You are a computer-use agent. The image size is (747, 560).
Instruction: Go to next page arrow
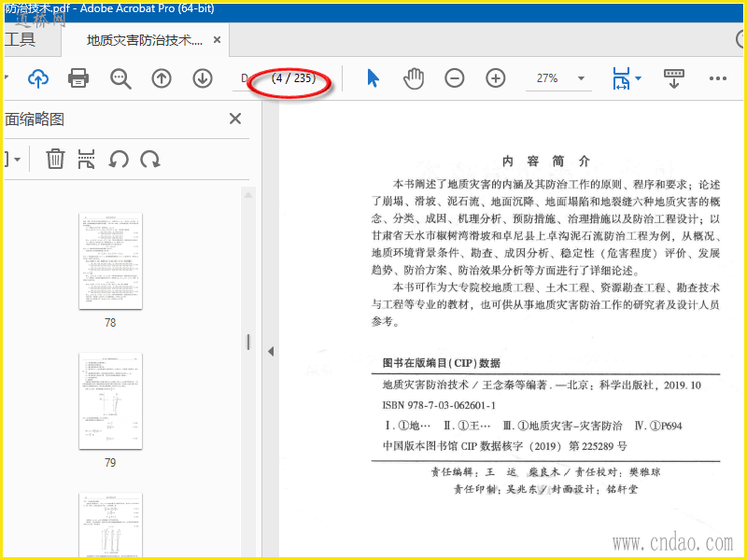pyautogui.click(x=203, y=78)
